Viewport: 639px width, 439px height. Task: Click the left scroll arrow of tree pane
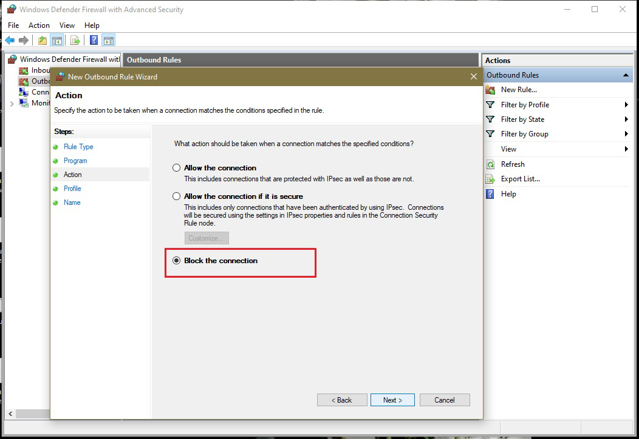pyautogui.click(x=10, y=414)
